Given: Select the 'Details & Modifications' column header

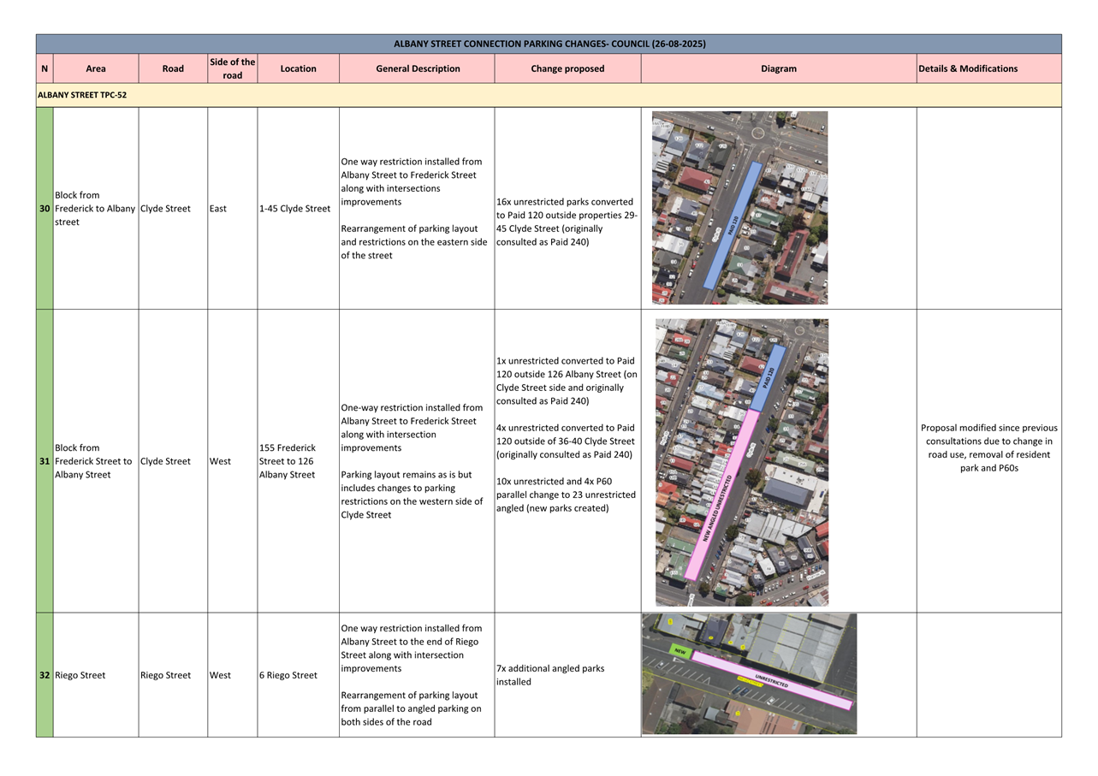Looking at the screenshot, I should coord(967,68).
